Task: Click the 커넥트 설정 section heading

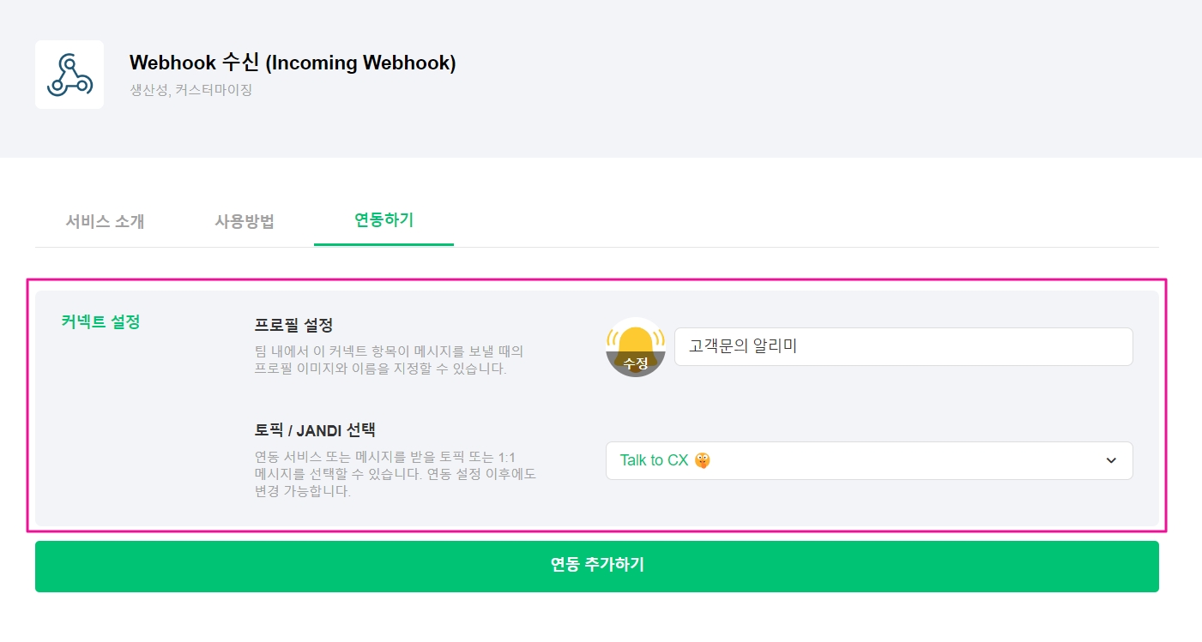Action: [x=100, y=322]
